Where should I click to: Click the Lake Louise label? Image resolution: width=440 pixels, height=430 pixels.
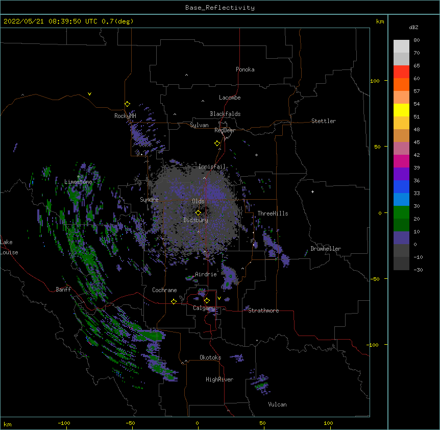pos(9,247)
